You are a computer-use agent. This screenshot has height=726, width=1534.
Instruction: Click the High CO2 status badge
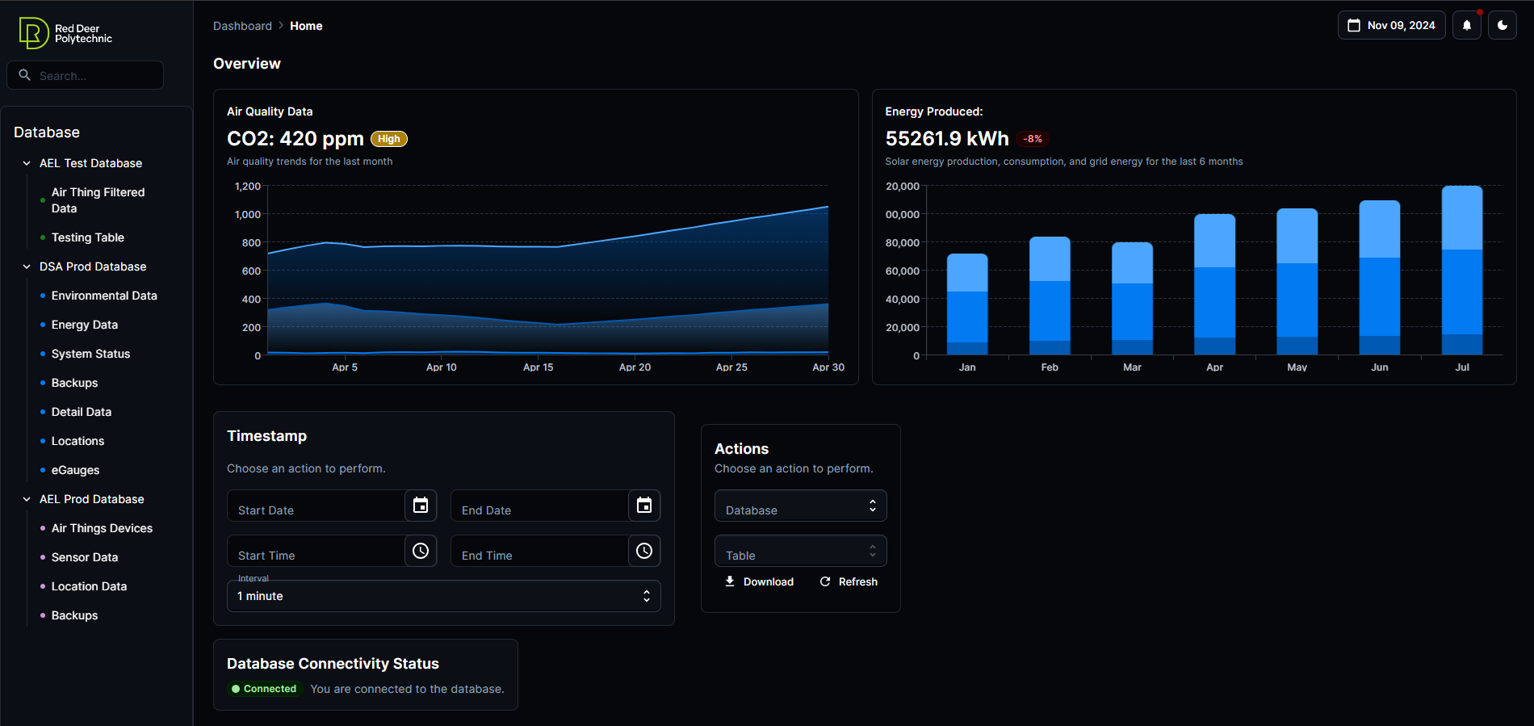point(389,139)
